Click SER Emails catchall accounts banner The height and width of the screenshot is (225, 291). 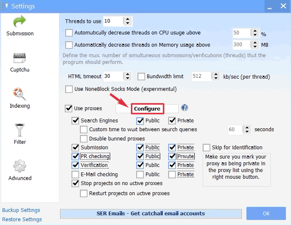coord(151,214)
